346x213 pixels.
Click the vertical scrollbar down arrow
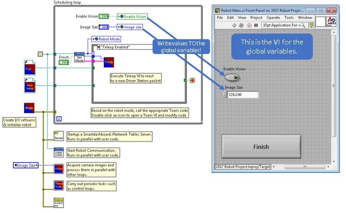pyautogui.click(x=334, y=162)
